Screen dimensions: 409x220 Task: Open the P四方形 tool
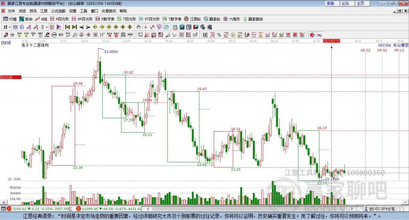[x=60, y=19]
